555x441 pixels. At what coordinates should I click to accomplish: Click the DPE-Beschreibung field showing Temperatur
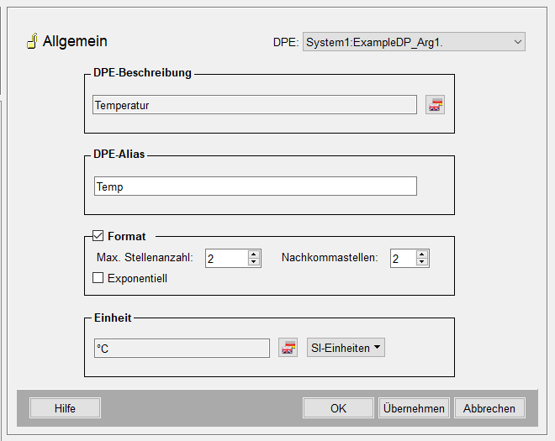tap(255, 105)
